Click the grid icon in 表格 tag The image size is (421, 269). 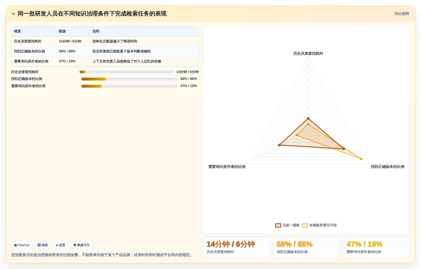tap(39, 245)
